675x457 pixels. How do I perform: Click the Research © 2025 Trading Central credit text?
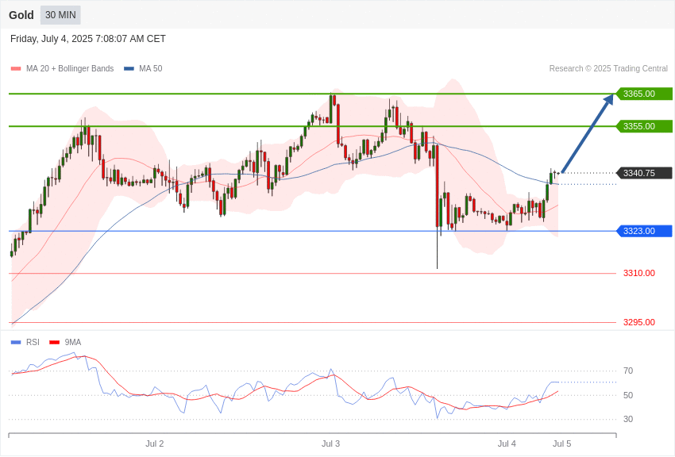coord(608,68)
